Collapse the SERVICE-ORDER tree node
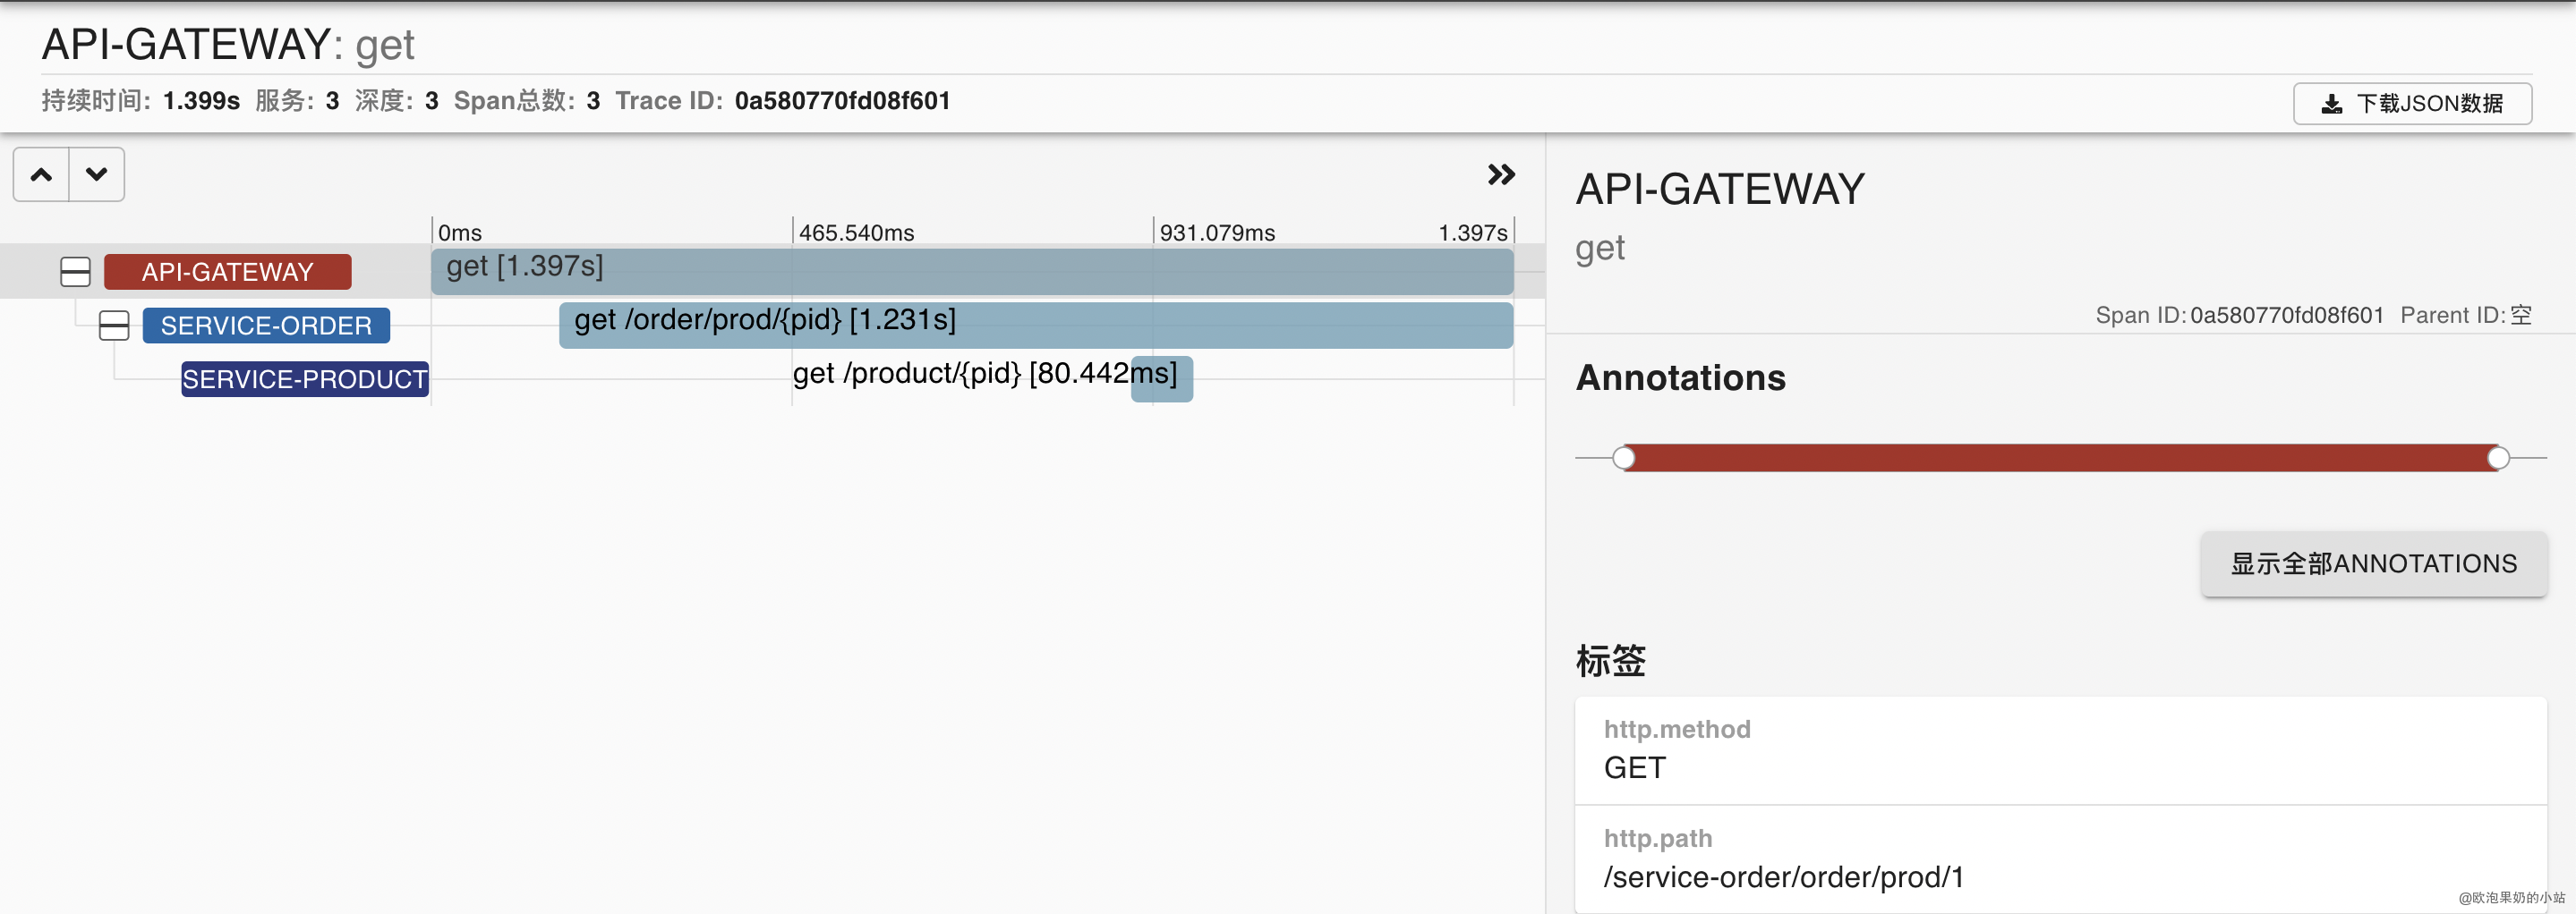The height and width of the screenshot is (914, 2576). 114,326
